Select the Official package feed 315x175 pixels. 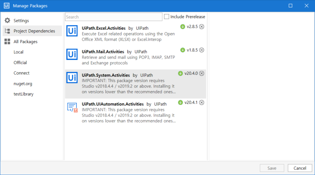click(20, 63)
